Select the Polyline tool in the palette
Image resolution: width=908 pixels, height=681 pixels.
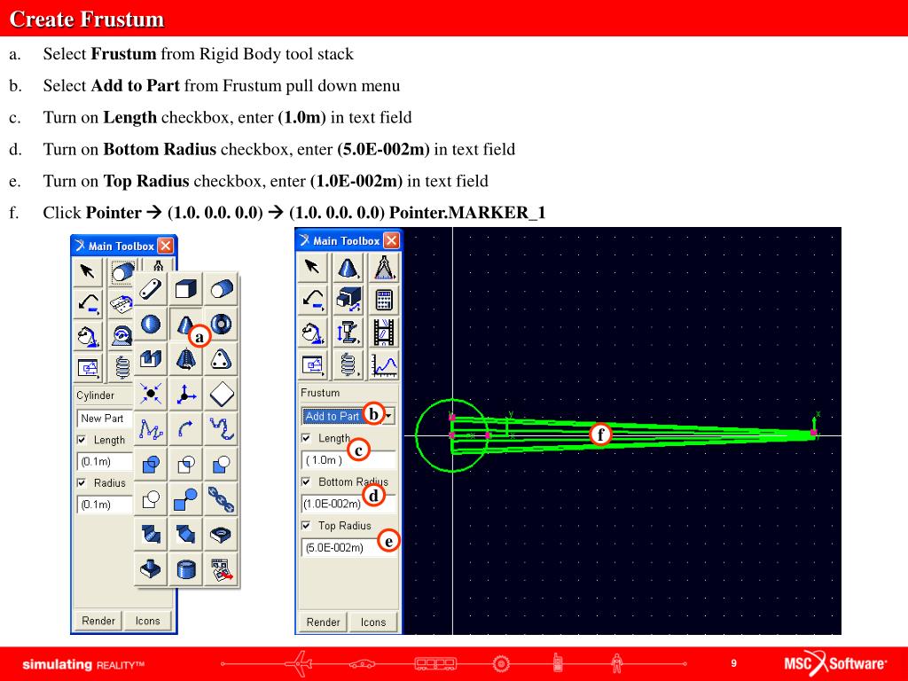coord(151,429)
